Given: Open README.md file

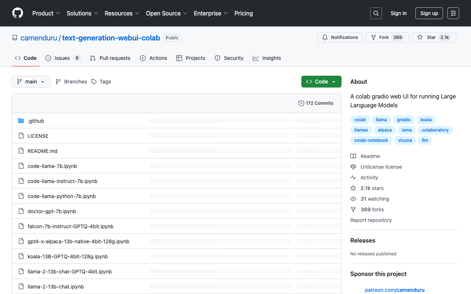Looking at the screenshot, I should (42, 151).
